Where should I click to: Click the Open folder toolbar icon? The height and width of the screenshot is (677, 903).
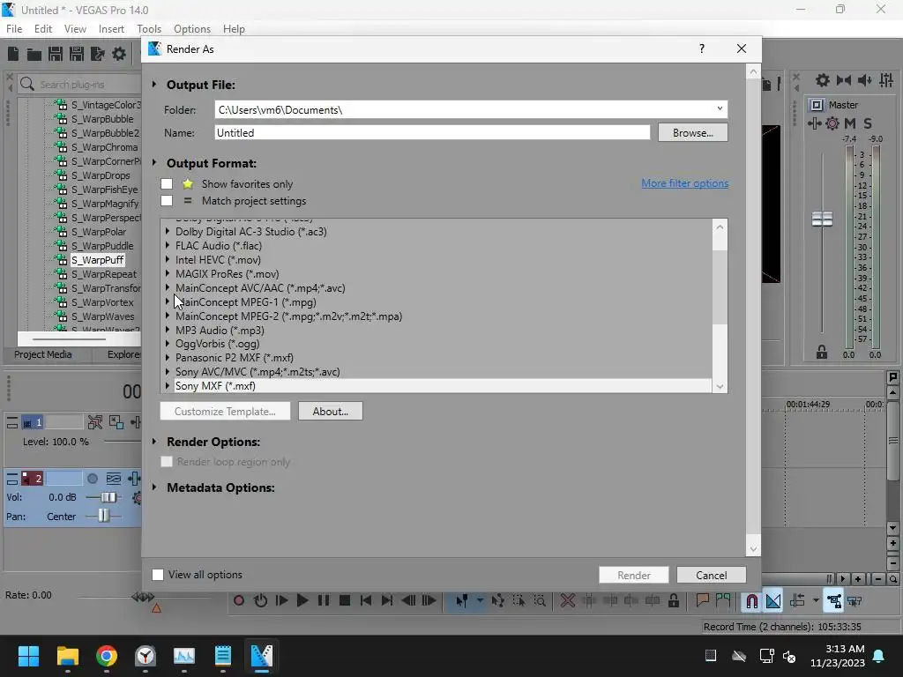click(x=34, y=54)
